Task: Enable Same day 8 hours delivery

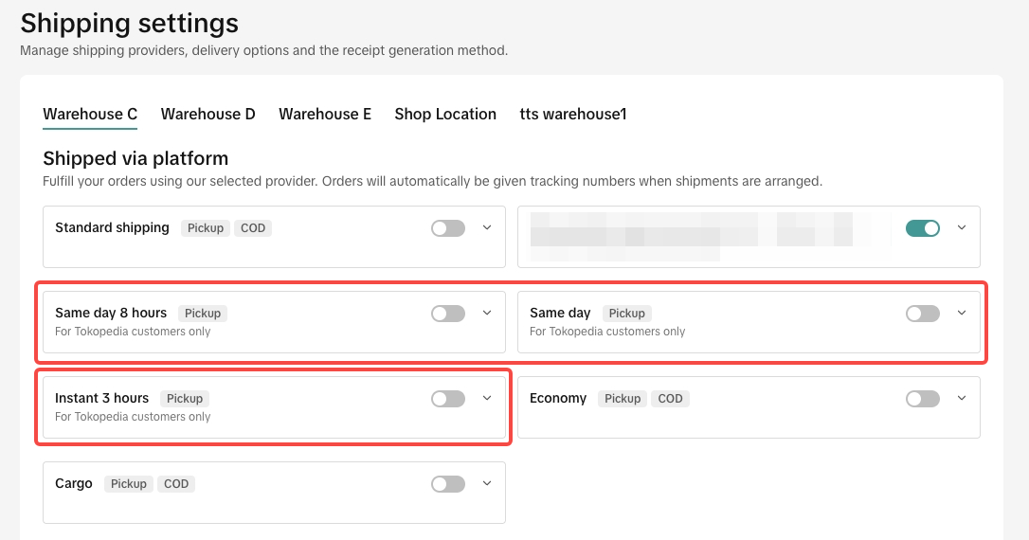Action: 447,314
